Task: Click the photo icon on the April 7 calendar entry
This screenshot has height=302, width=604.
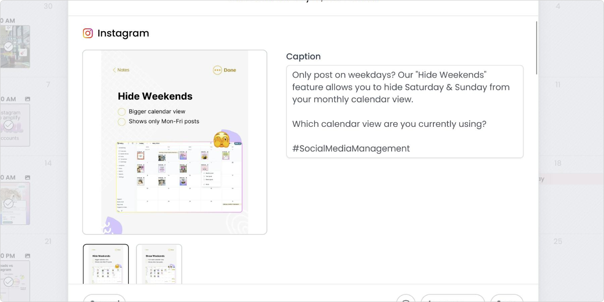Action: pos(28,98)
